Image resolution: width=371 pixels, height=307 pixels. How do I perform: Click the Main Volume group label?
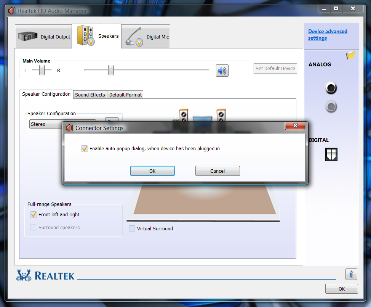click(37, 61)
